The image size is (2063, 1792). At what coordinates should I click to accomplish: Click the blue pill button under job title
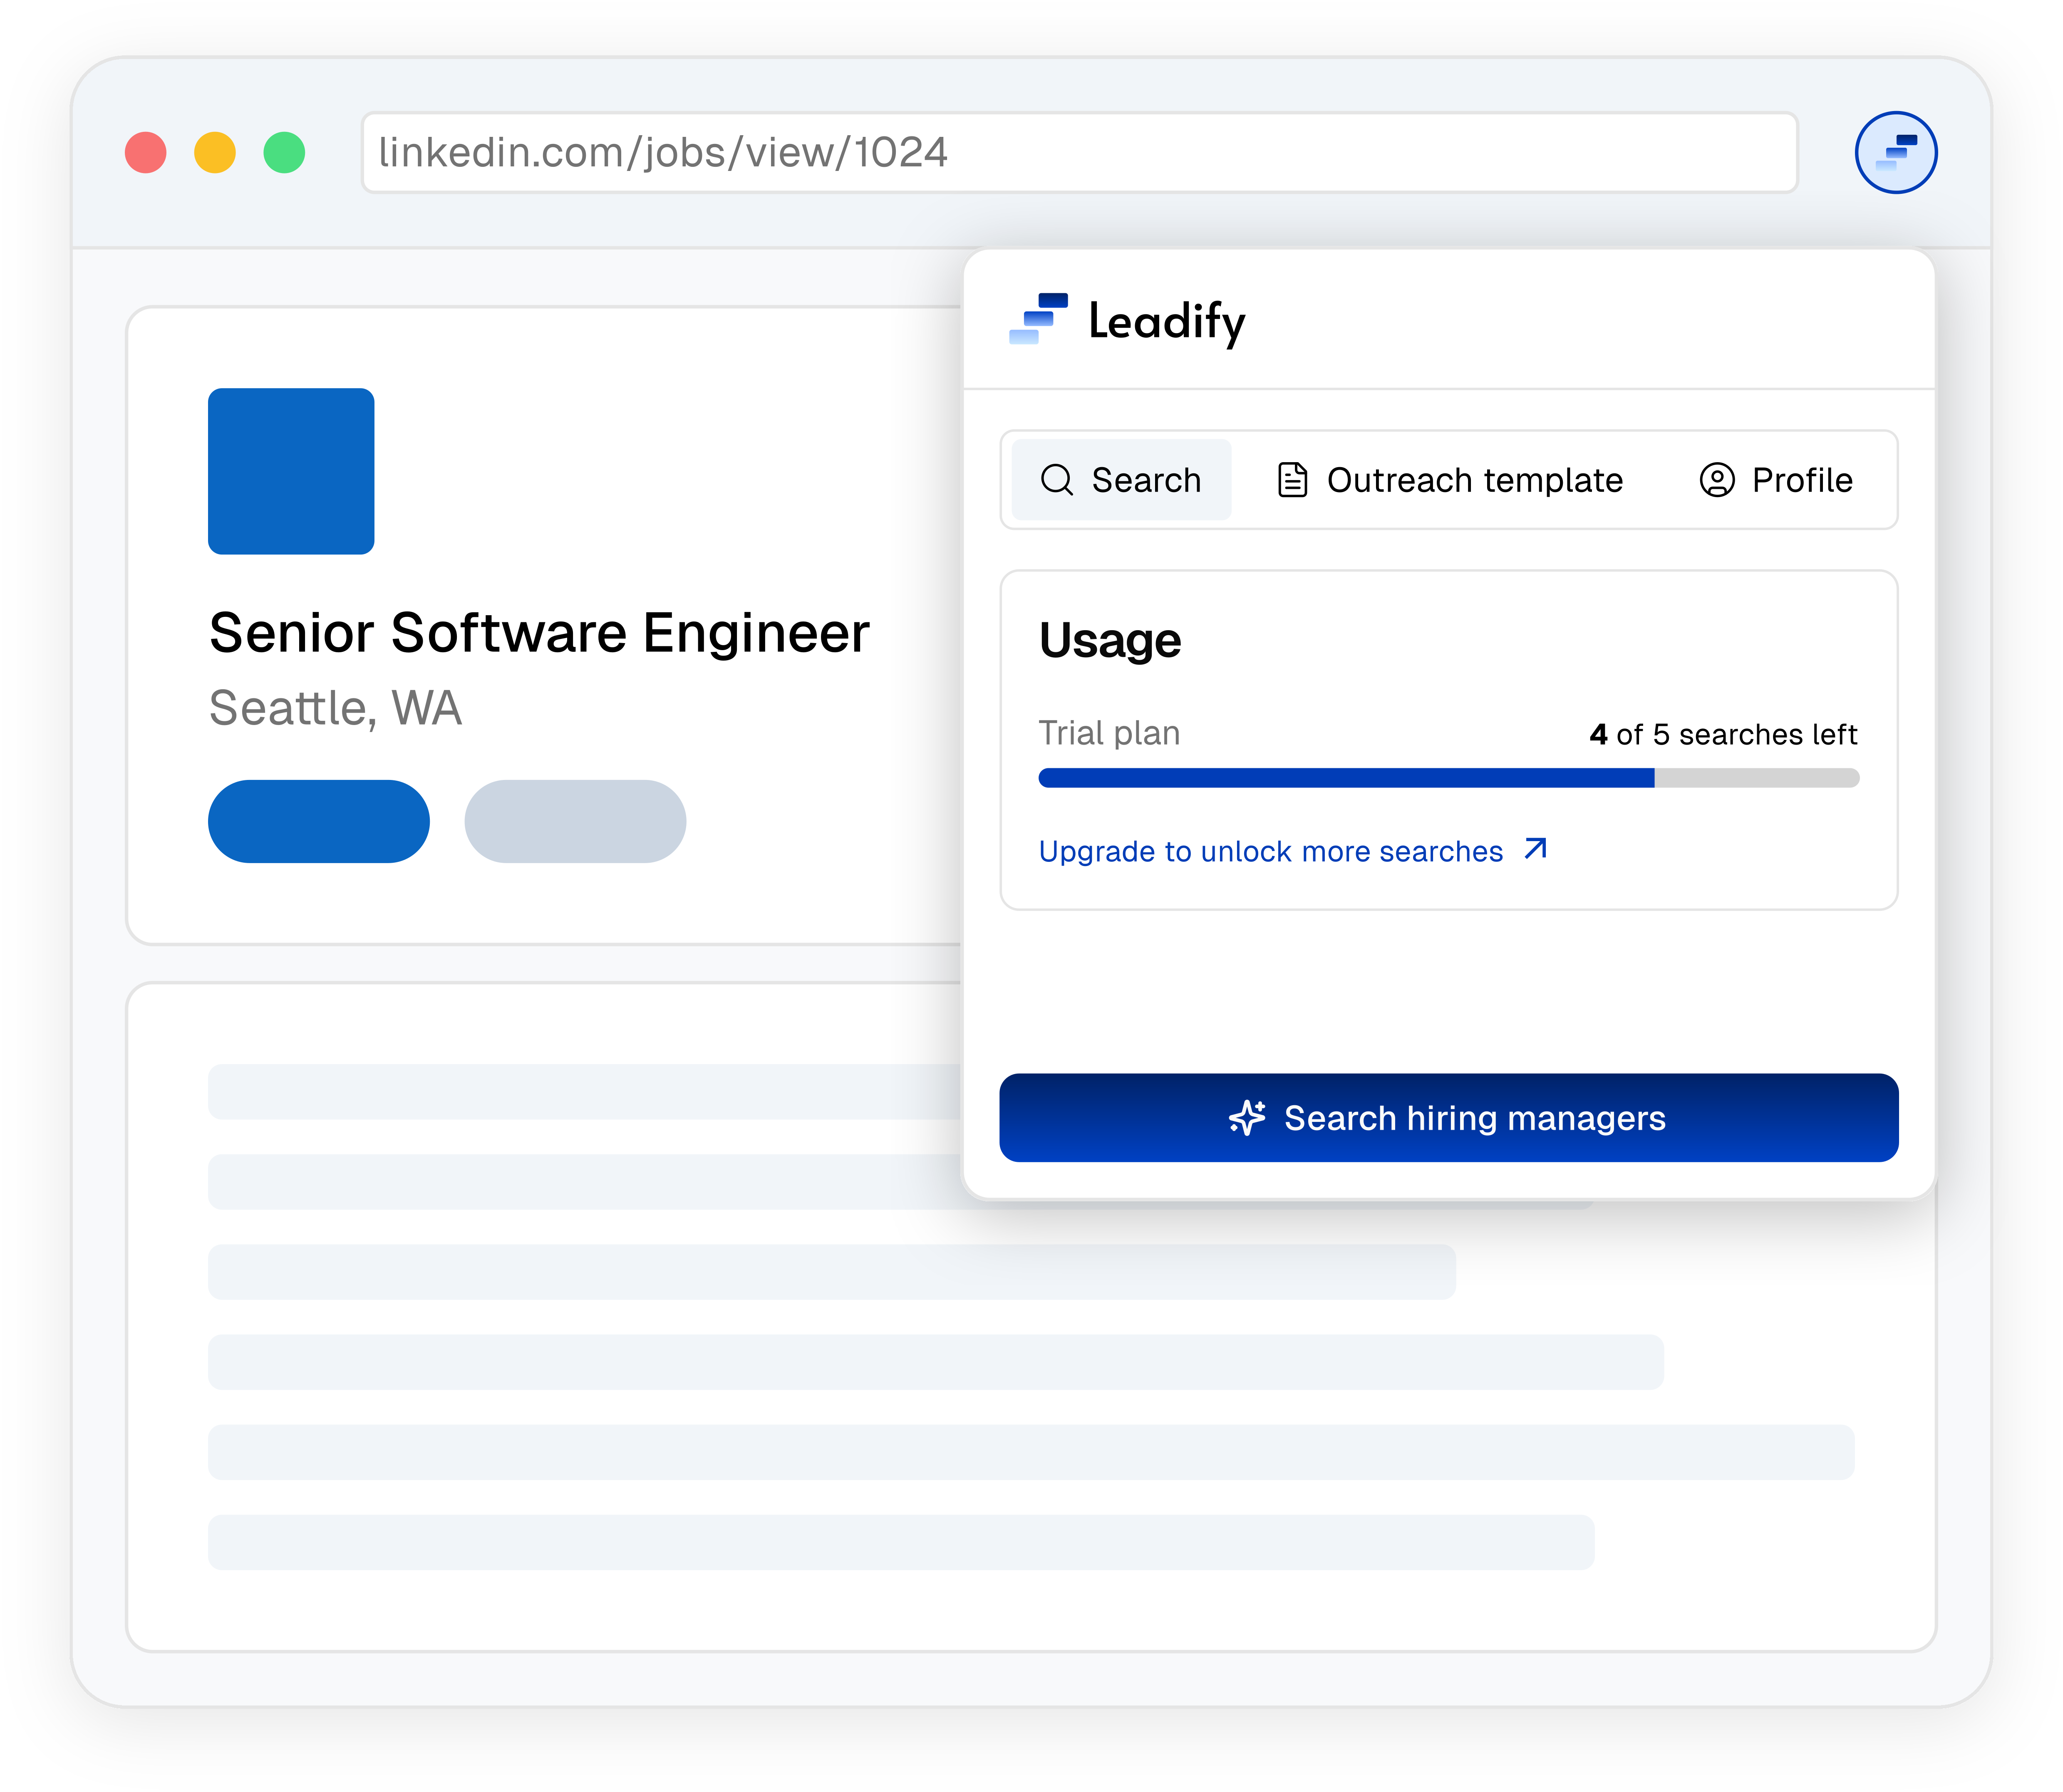pyautogui.click(x=319, y=821)
